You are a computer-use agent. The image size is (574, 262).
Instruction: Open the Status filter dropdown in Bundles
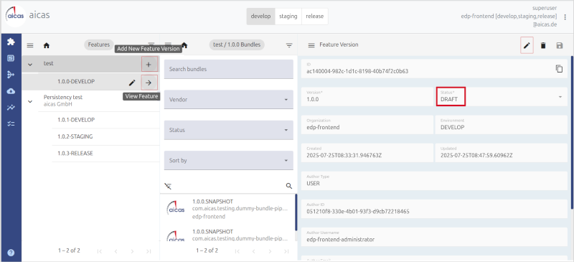(229, 130)
